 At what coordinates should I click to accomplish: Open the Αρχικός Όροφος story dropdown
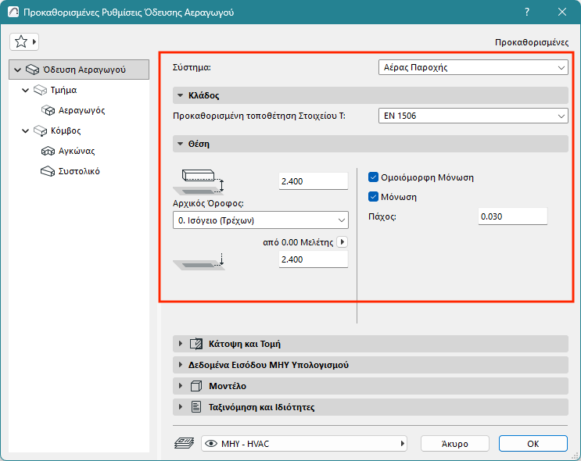click(x=260, y=220)
